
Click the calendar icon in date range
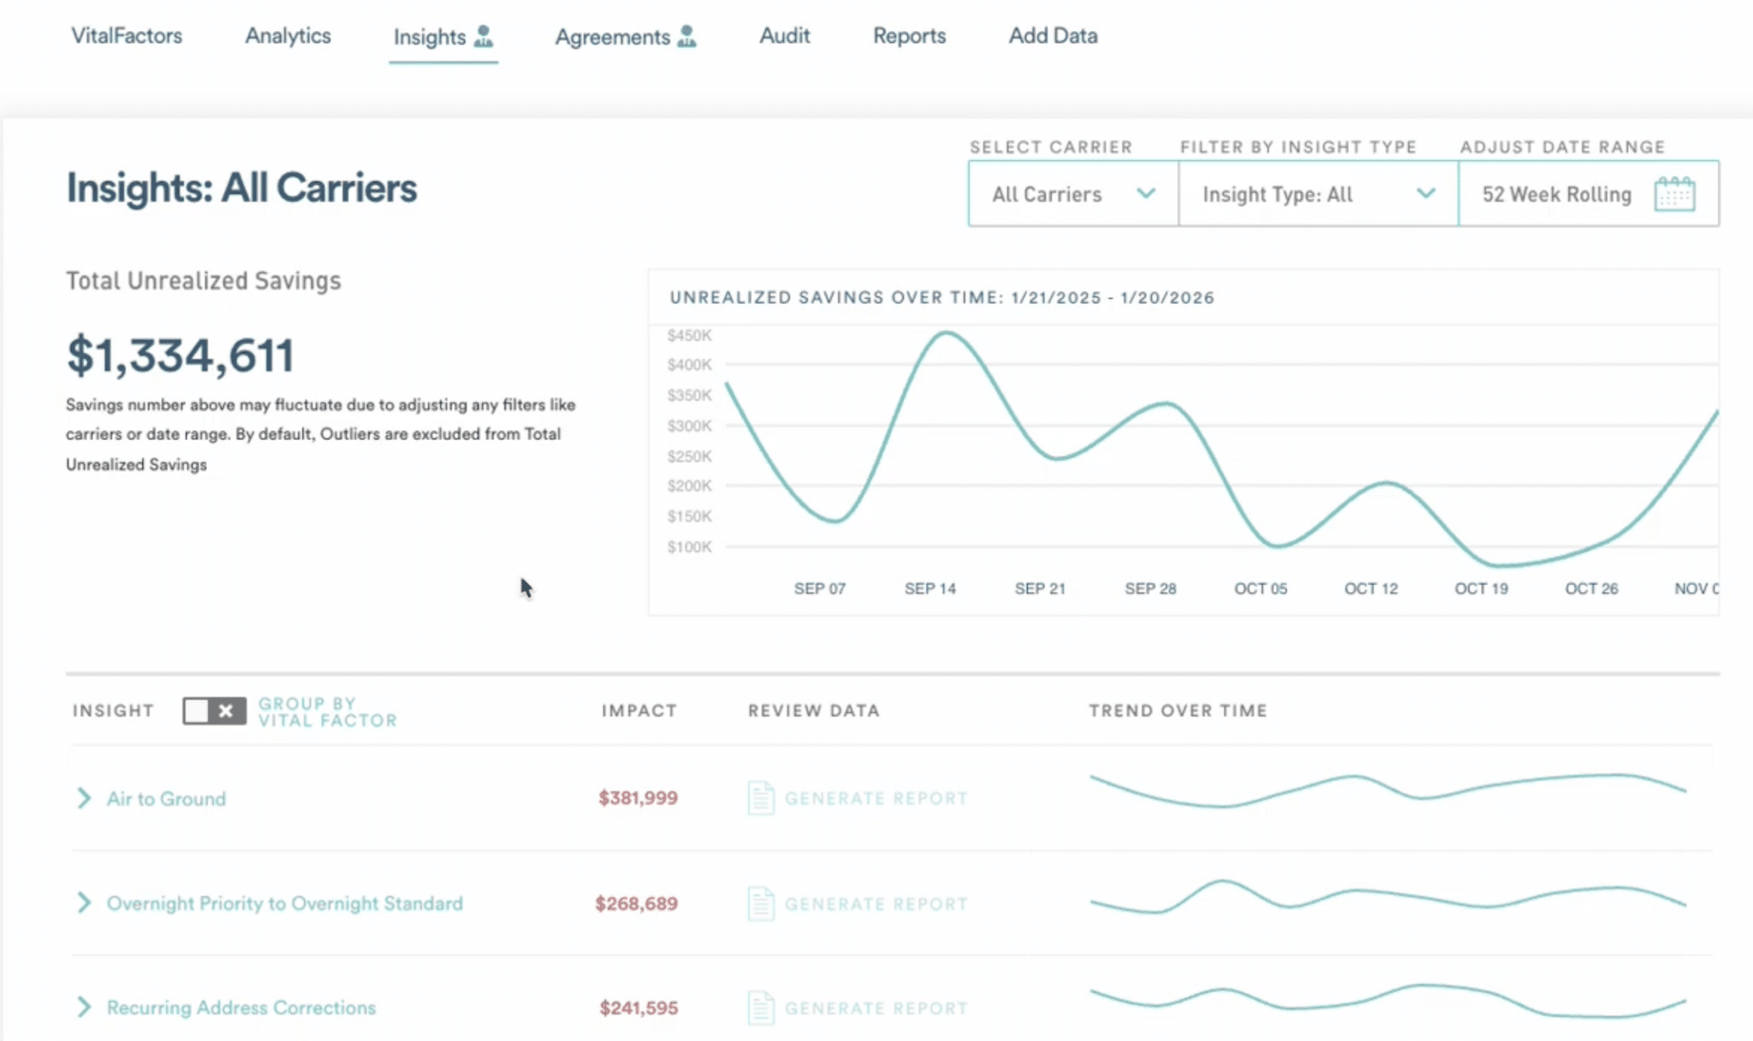(x=1673, y=194)
